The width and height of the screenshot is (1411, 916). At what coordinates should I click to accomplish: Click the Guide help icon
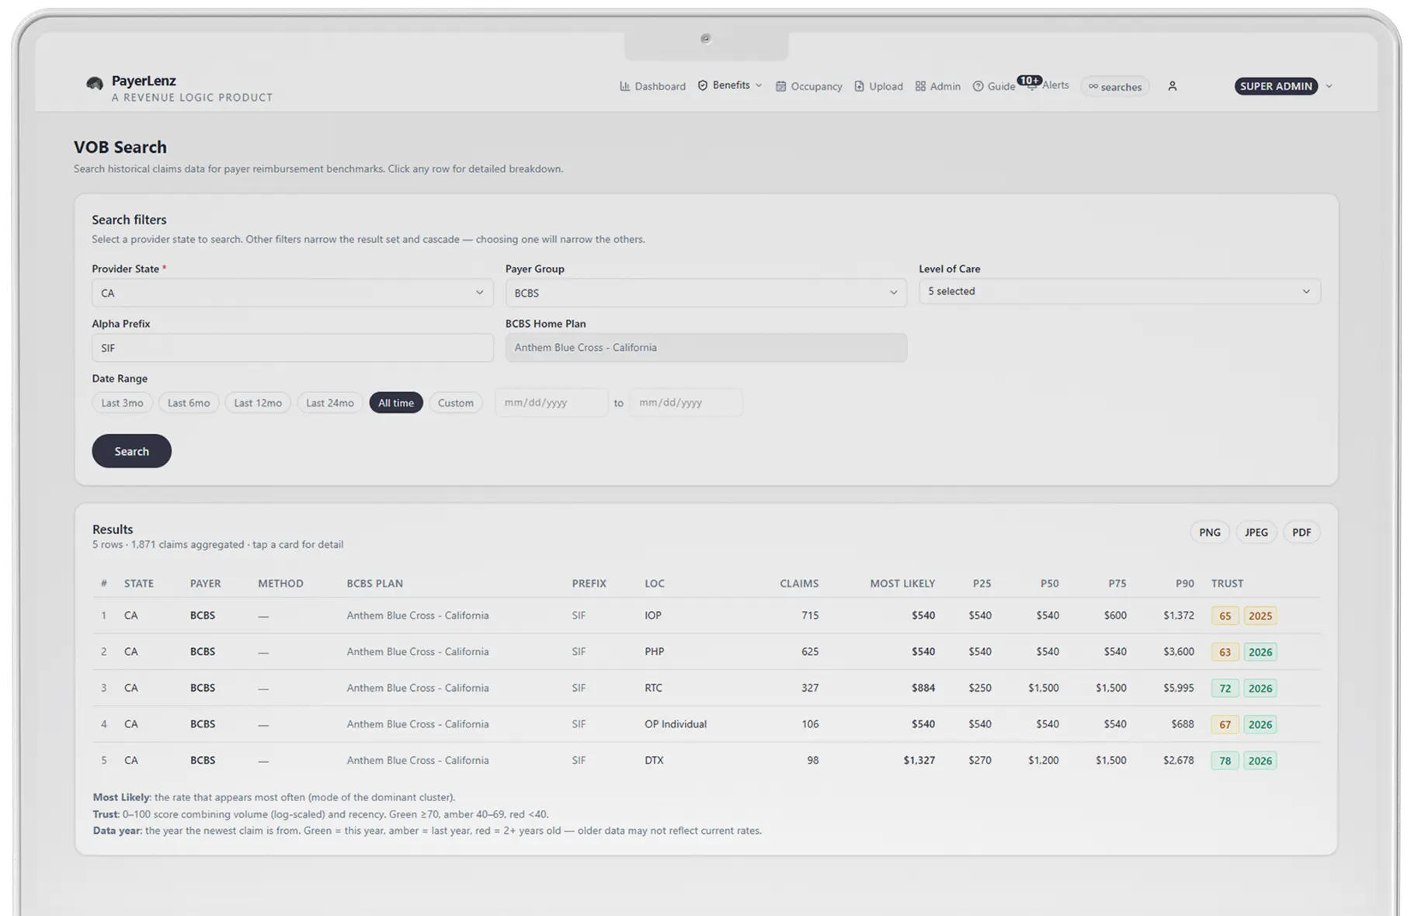pyautogui.click(x=978, y=86)
